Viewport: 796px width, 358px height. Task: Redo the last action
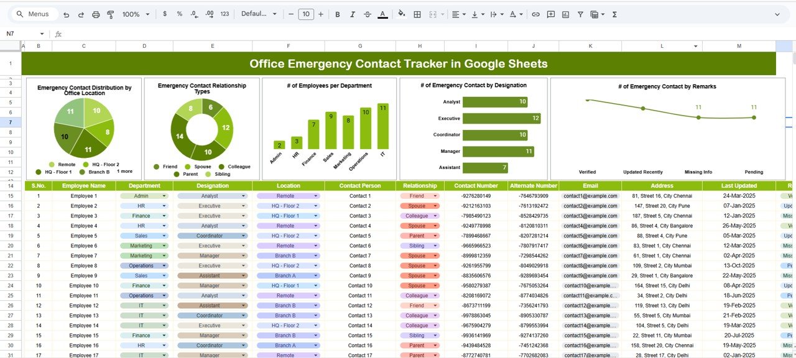click(81, 14)
